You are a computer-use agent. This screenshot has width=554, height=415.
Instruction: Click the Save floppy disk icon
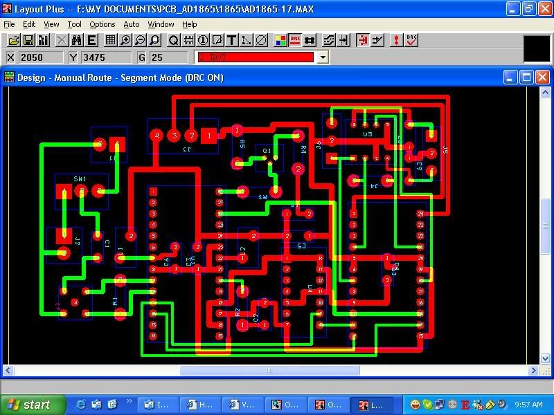click(x=28, y=40)
